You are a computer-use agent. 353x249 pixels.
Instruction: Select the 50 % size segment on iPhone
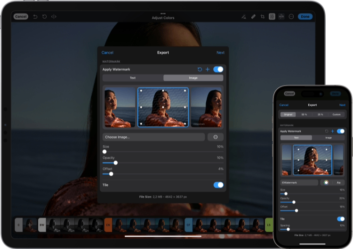pos(304,114)
